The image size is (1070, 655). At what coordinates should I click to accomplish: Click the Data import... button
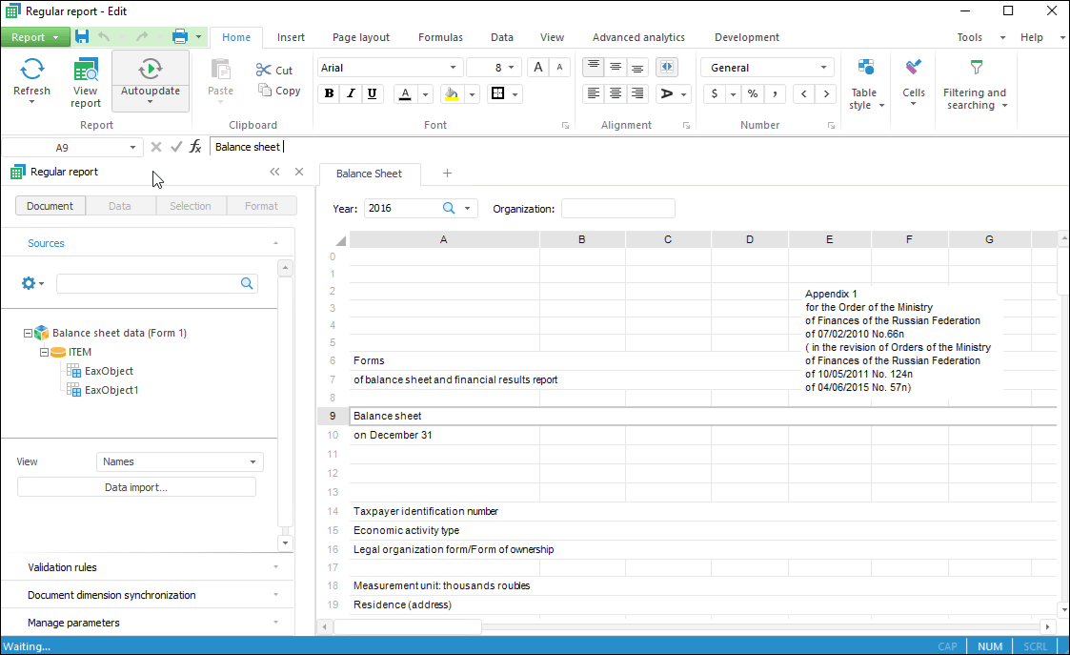click(x=136, y=487)
